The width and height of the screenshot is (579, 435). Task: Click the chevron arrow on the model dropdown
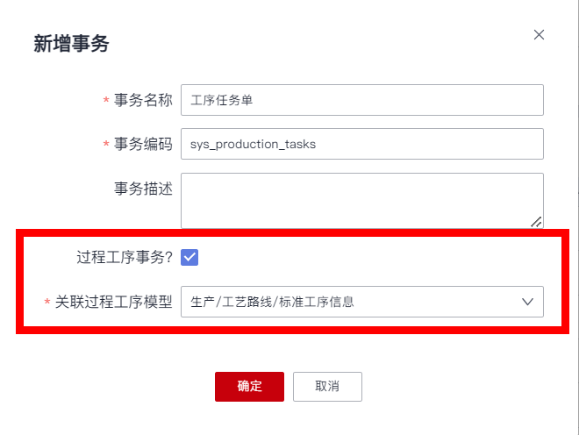tap(528, 303)
